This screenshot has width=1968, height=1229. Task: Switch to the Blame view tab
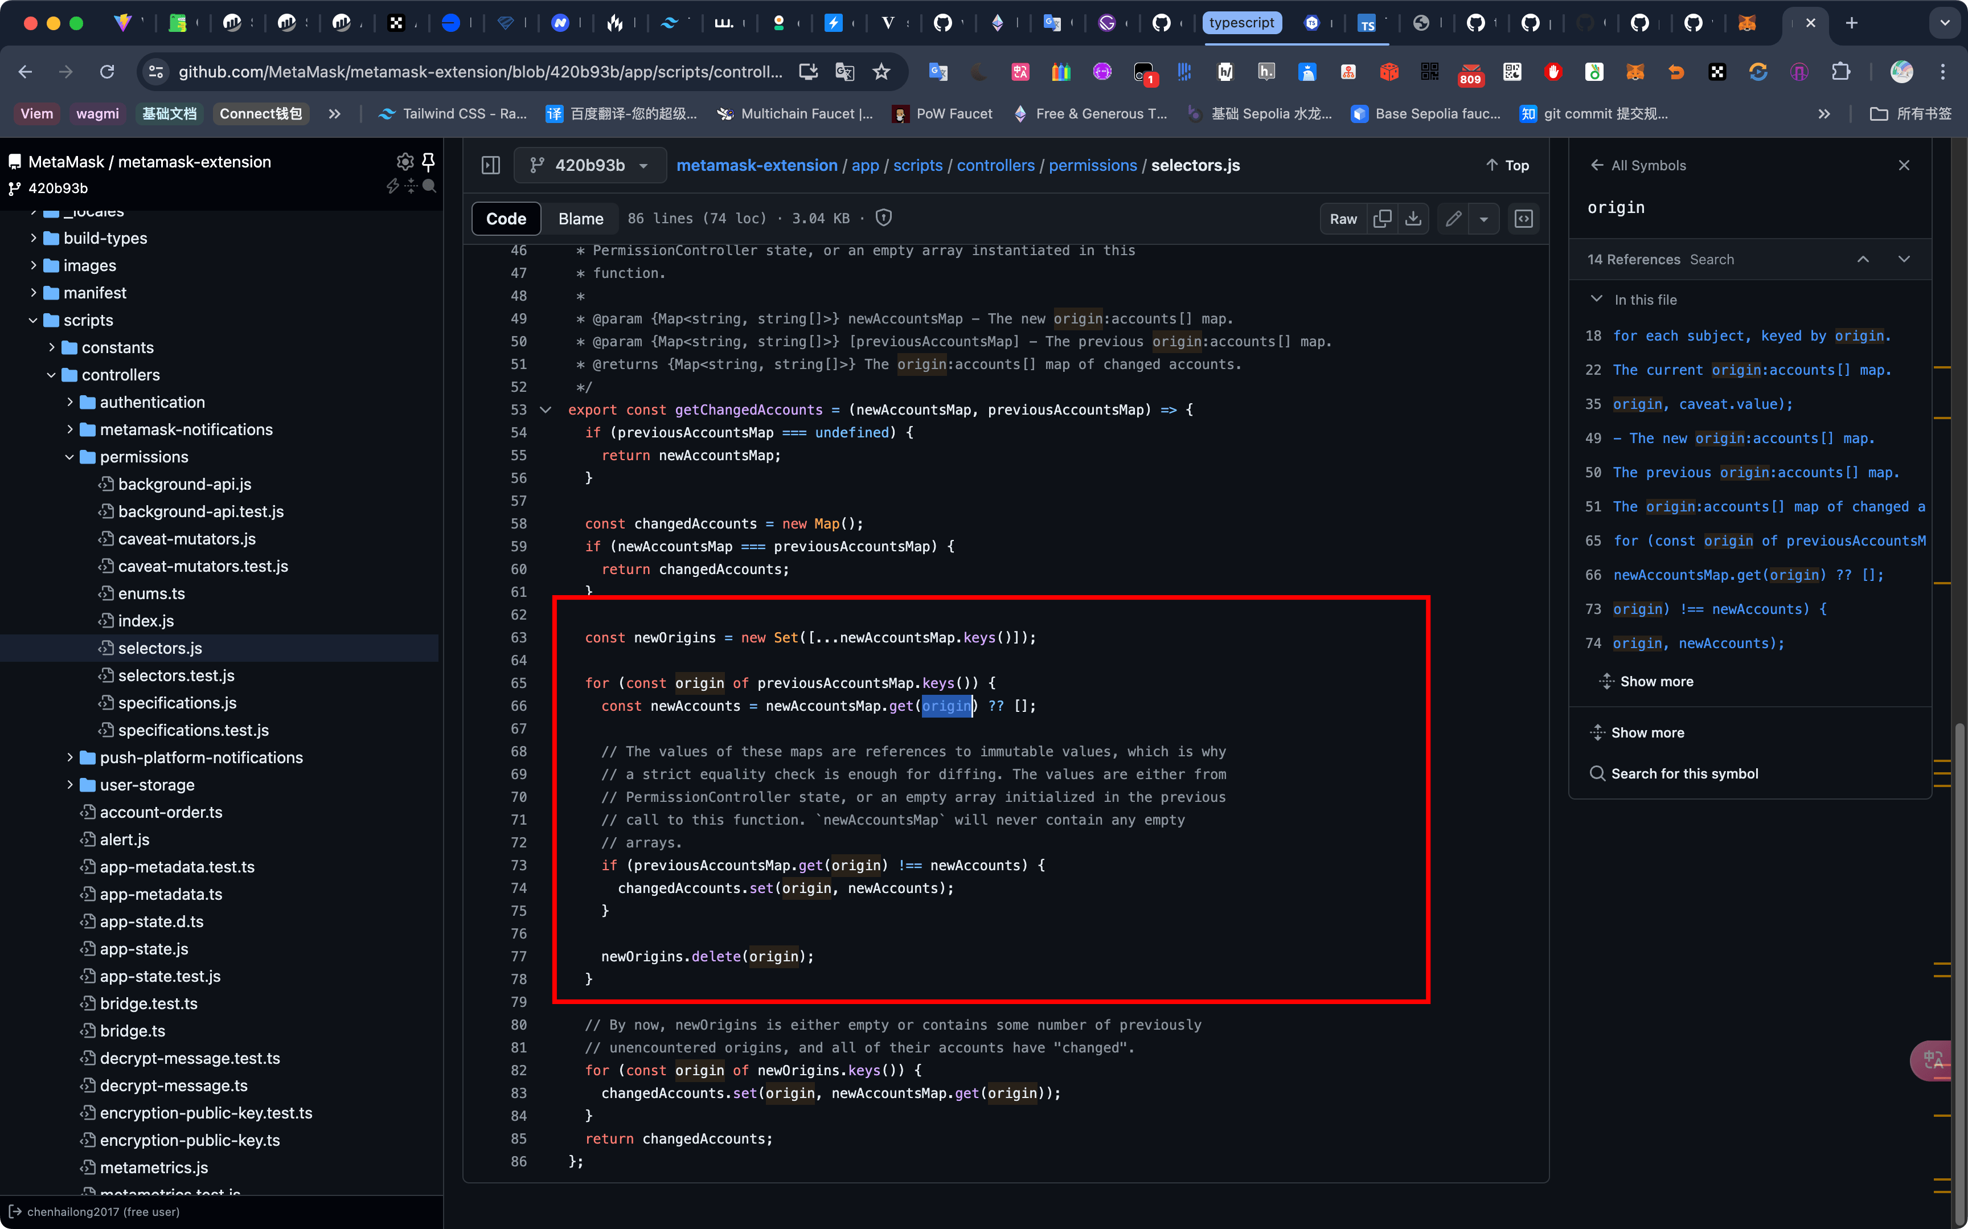580,219
